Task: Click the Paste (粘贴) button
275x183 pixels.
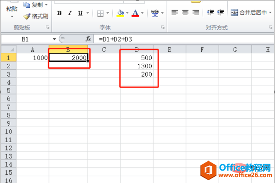Action: 11,9
